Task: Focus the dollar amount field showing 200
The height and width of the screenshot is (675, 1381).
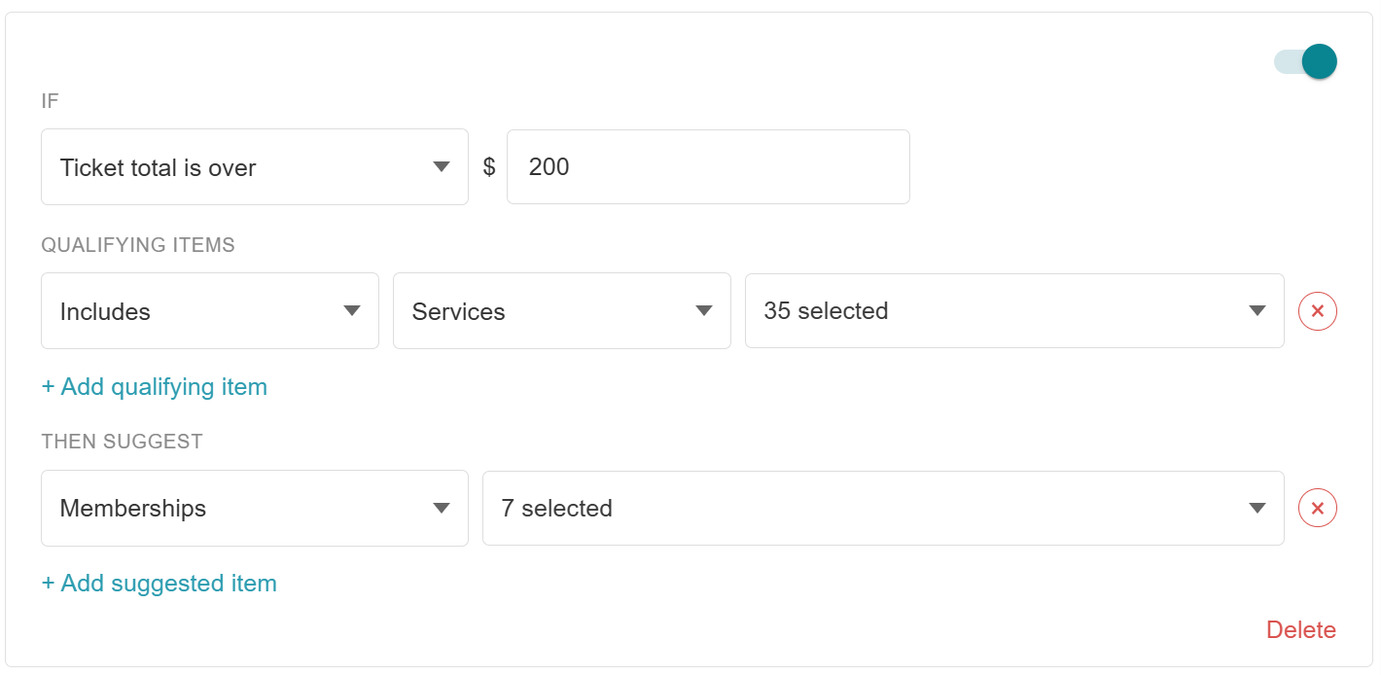Action: (x=708, y=167)
